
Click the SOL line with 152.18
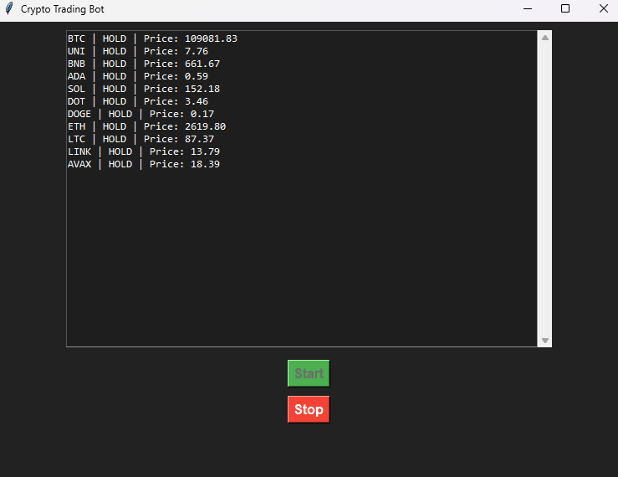coord(144,89)
